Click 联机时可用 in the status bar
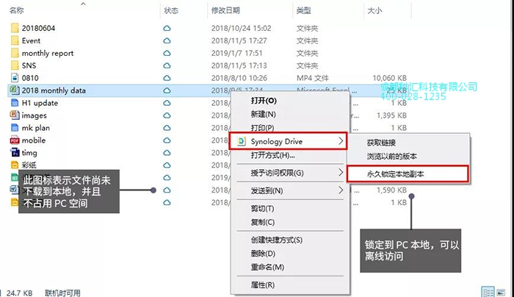 coord(62,293)
